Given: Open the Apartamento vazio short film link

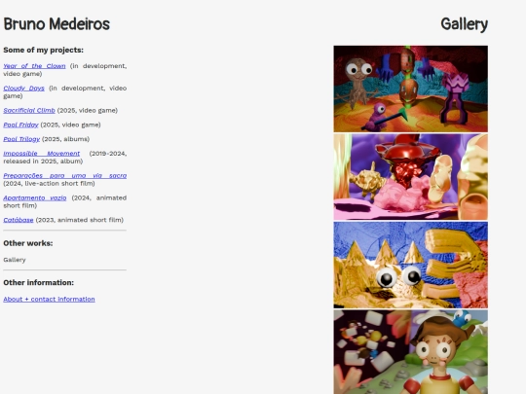Looking at the screenshot, I should pyautogui.click(x=35, y=197).
